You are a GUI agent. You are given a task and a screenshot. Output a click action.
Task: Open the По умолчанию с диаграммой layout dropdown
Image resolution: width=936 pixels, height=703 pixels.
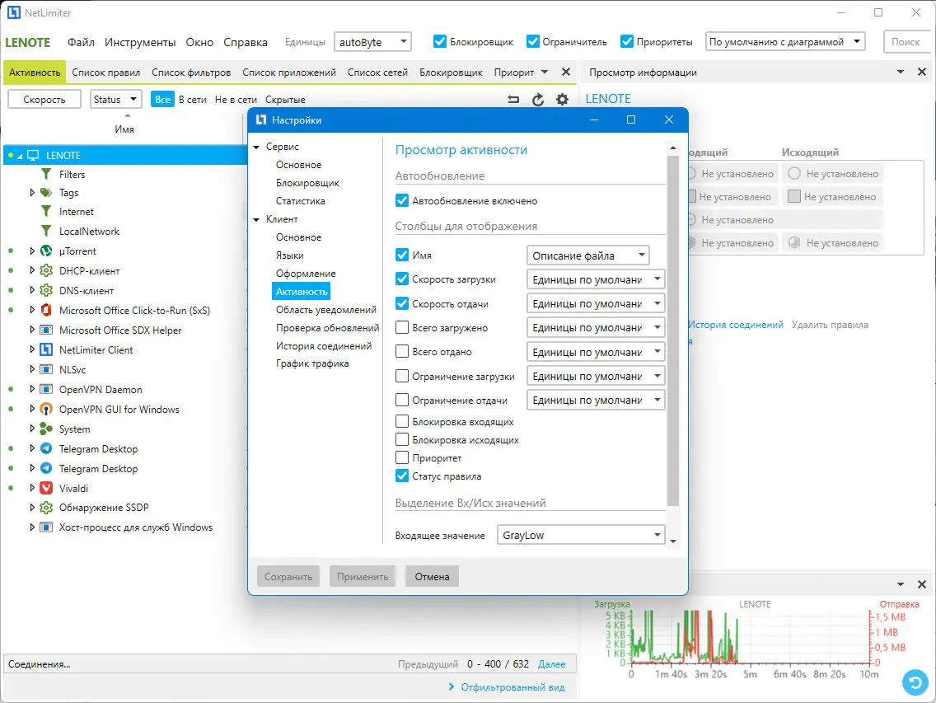pyautogui.click(x=785, y=42)
